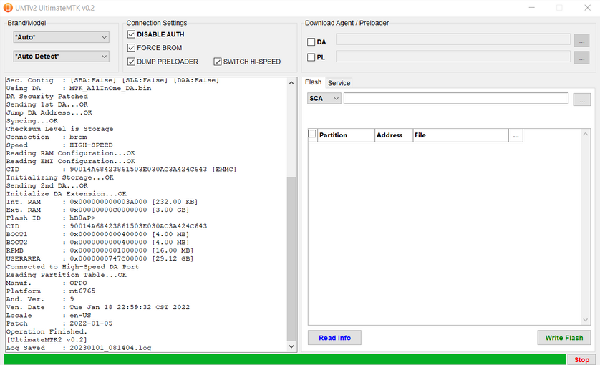Click the 'Operation Finished.' log line
The height and width of the screenshot is (365, 600).
tap(47, 331)
